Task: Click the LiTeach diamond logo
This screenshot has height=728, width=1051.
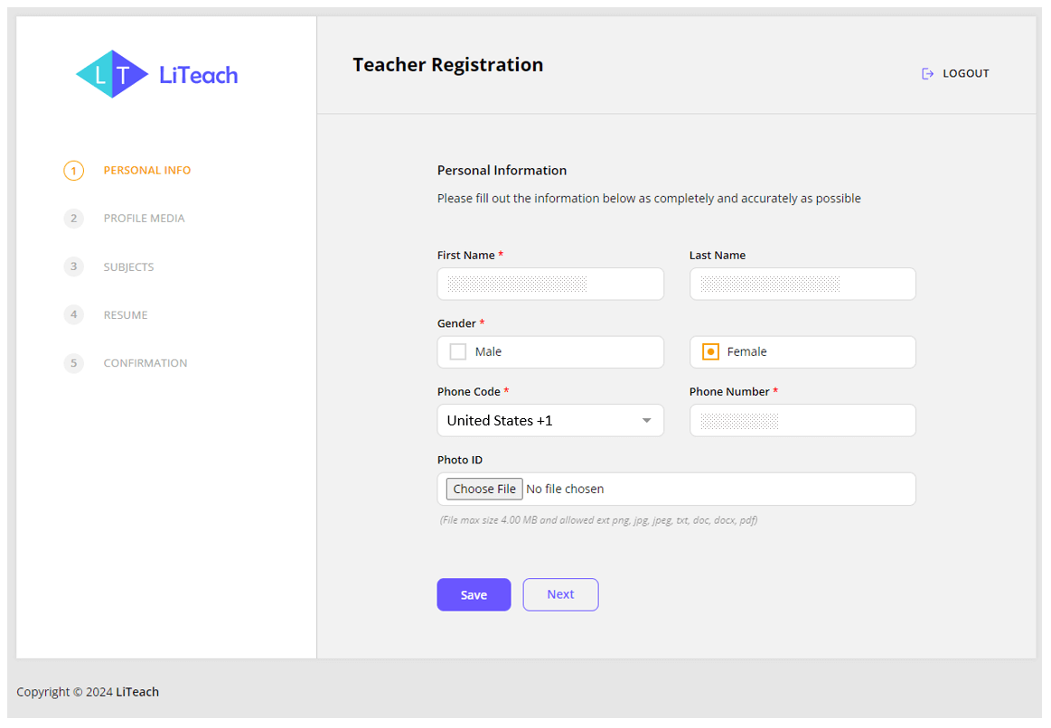Action: click(112, 74)
